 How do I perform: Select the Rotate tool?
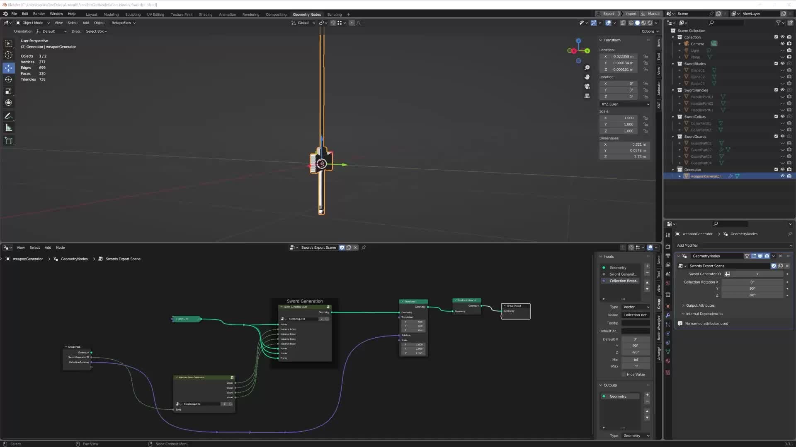(x=8, y=79)
